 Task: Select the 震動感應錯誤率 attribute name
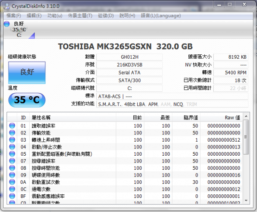point(48,196)
